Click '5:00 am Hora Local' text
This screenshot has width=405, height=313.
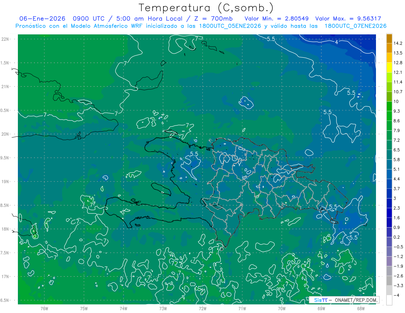(x=148, y=18)
